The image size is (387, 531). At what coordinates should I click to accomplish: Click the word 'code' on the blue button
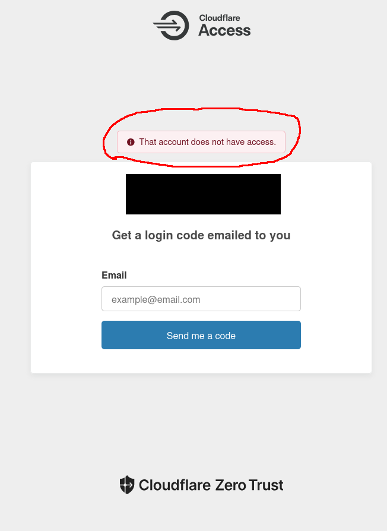[x=226, y=336]
